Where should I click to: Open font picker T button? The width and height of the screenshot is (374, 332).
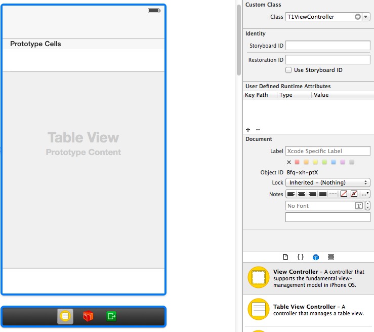(x=359, y=206)
